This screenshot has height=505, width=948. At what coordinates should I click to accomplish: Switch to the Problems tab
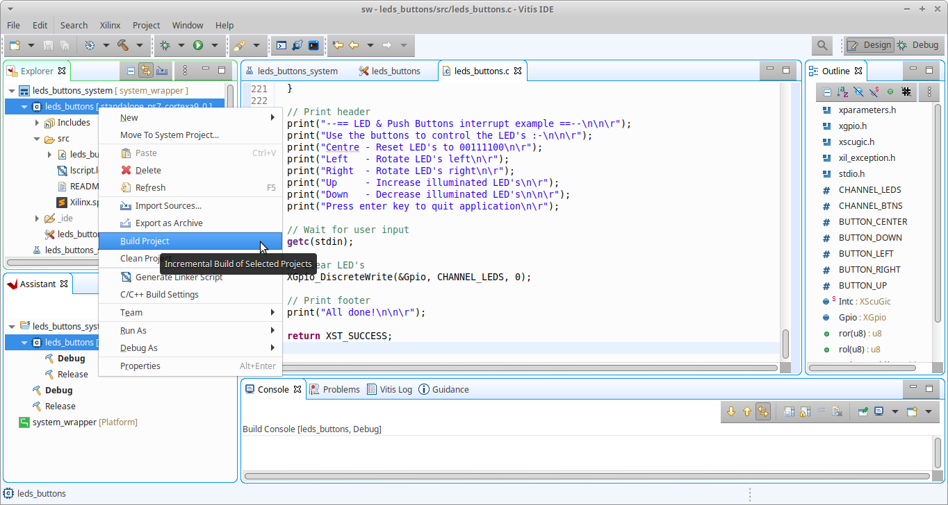[x=341, y=389]
